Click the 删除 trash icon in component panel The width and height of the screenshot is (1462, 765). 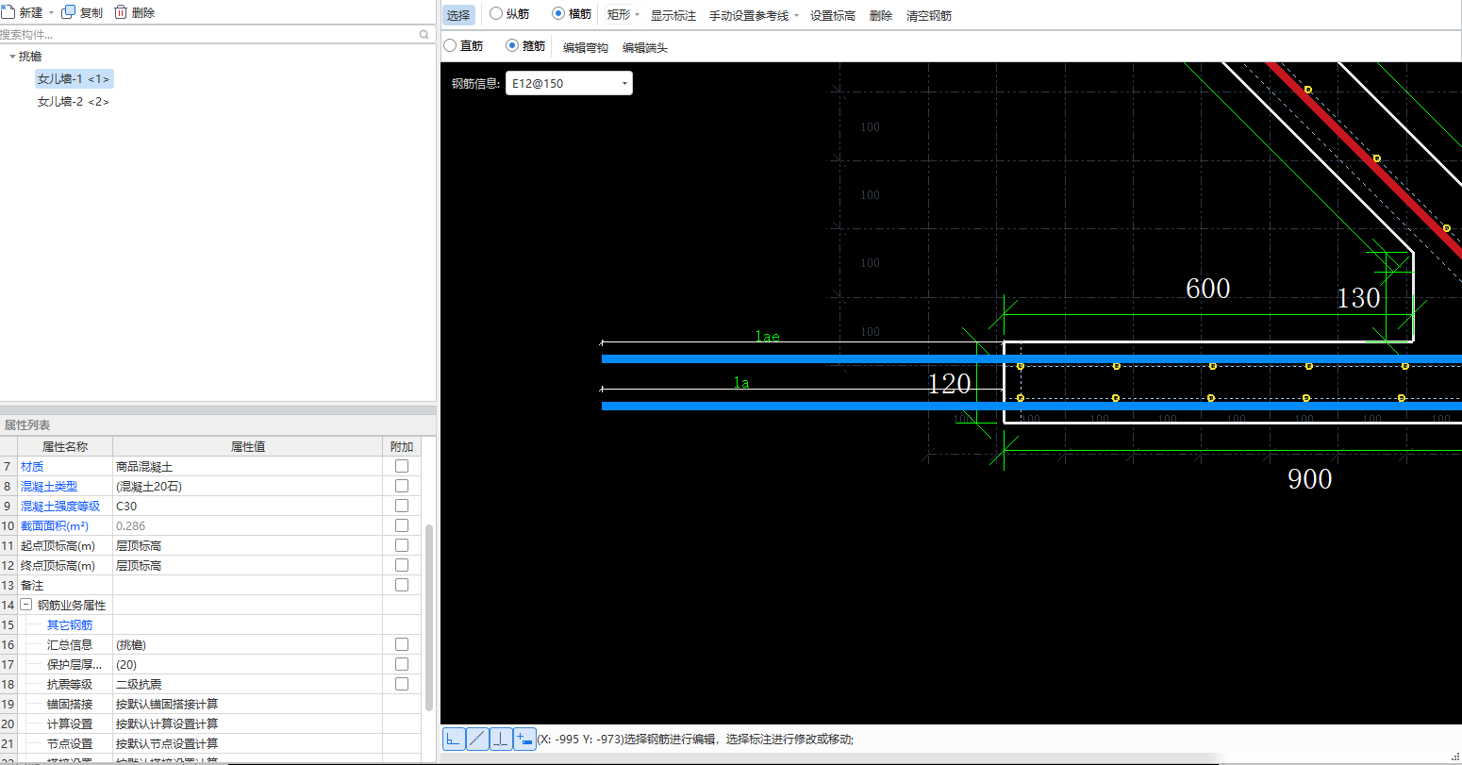click(x=121, y=12)
